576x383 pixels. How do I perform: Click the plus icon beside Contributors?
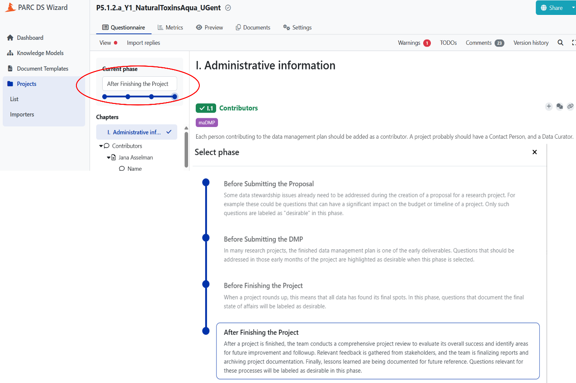[x=548, y=107]
